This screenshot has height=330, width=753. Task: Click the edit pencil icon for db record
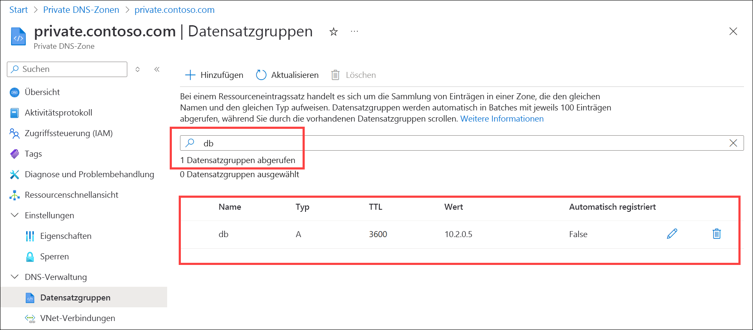coord(672,234)
